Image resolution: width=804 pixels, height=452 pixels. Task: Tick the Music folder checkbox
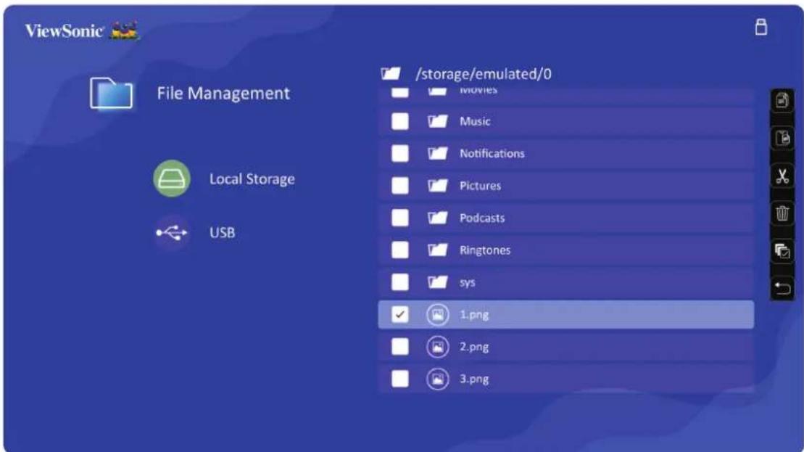(x=400, y=122)
